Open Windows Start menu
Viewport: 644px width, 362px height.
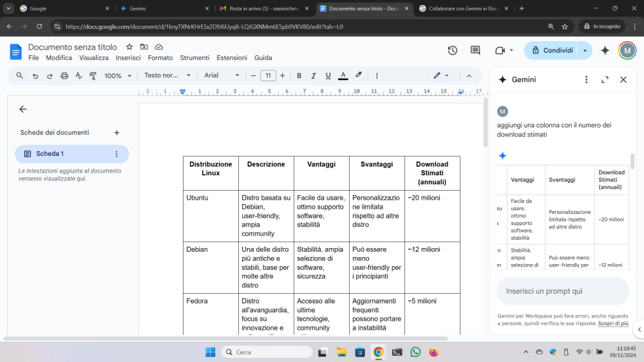pyautogui.click(x=211, y=352)
